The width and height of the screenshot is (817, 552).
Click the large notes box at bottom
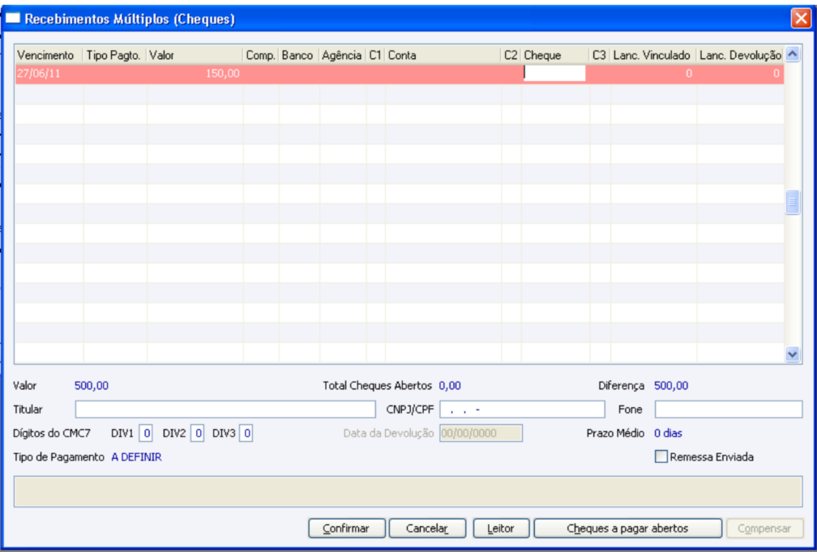pyautogui.click(x=408, y=491)
